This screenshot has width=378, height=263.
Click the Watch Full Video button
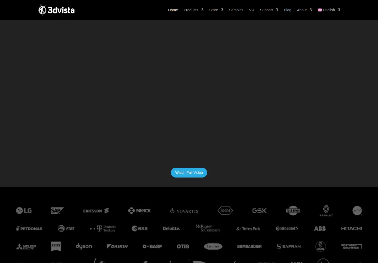click(x=189, y=173)
